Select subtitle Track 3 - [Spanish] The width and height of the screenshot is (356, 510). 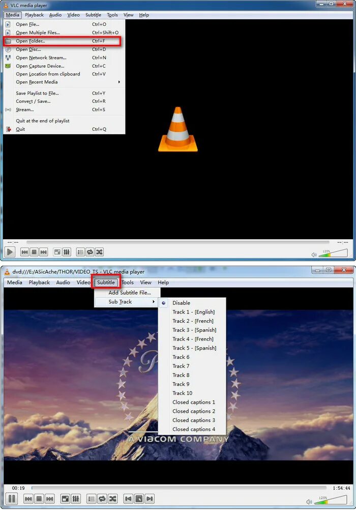tap(192, 330)
